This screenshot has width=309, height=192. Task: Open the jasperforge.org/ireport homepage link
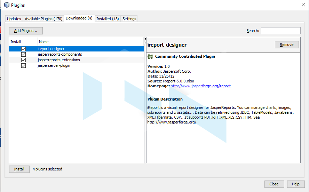click(x=200, y=86)
